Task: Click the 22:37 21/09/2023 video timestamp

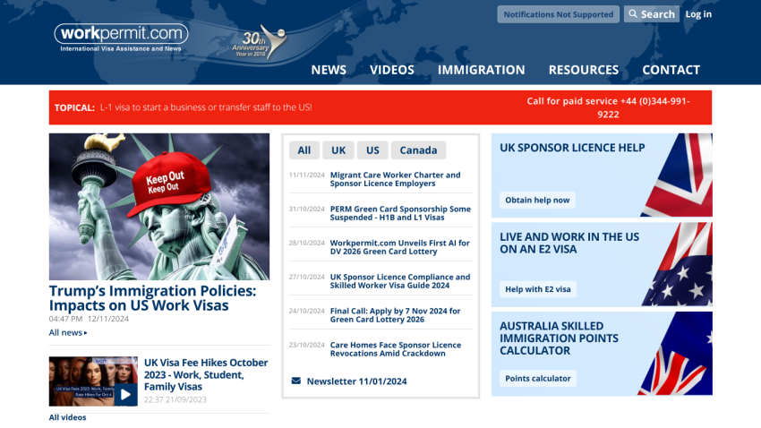Action: tap(175, 400)
